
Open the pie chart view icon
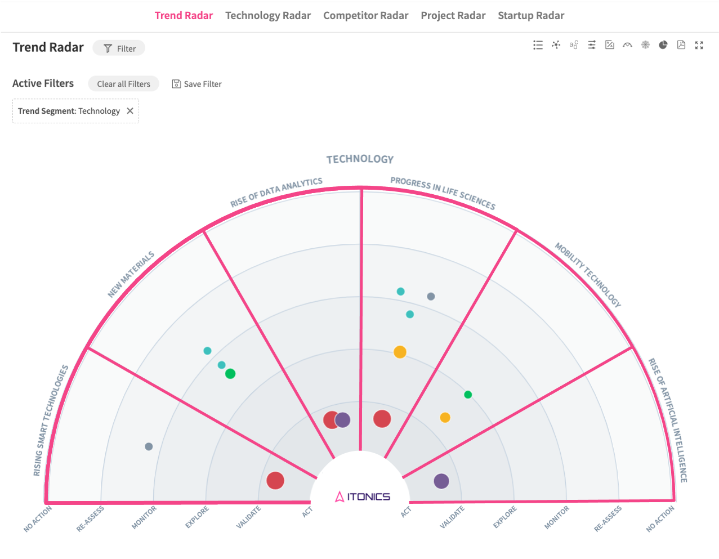pyautogui.click(x=663, y=45)
